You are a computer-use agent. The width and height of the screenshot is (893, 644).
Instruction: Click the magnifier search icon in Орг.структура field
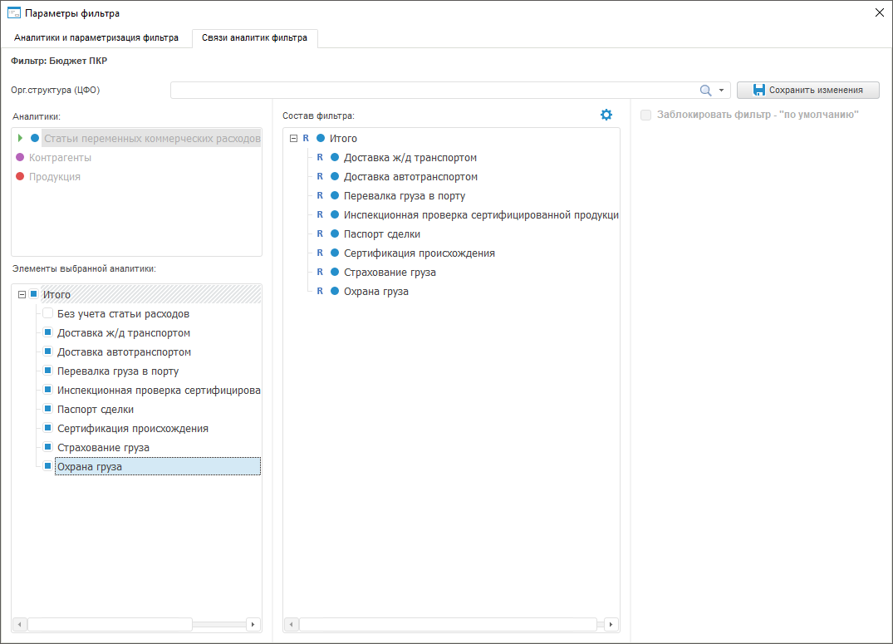click(705, 91)
